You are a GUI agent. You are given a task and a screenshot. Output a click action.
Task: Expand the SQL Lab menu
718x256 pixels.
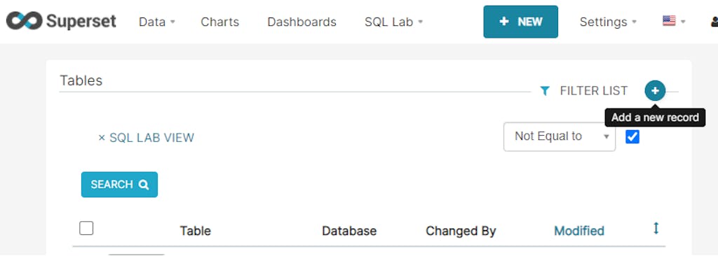394,22
